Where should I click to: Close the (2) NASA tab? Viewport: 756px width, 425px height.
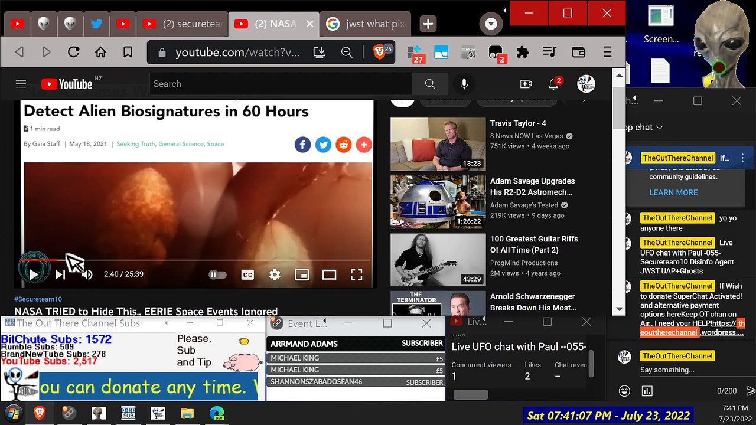pos(310,24)
